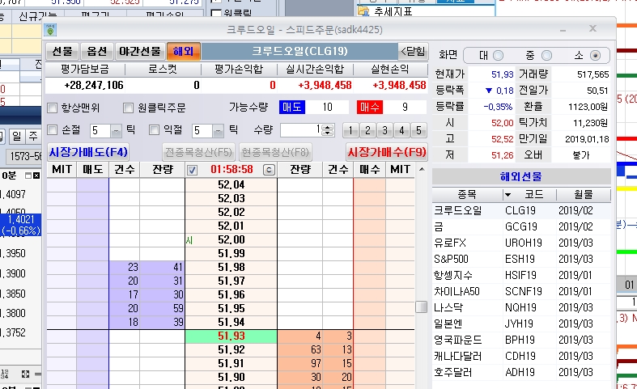Click the 1.4021 (-0.66%) highlighted cell in left window
This screenshot has height=389, width=637.
pyautogui.click(x=21, y=225)
